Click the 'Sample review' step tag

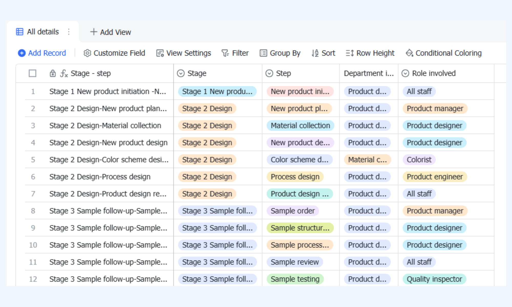[295, 262]
